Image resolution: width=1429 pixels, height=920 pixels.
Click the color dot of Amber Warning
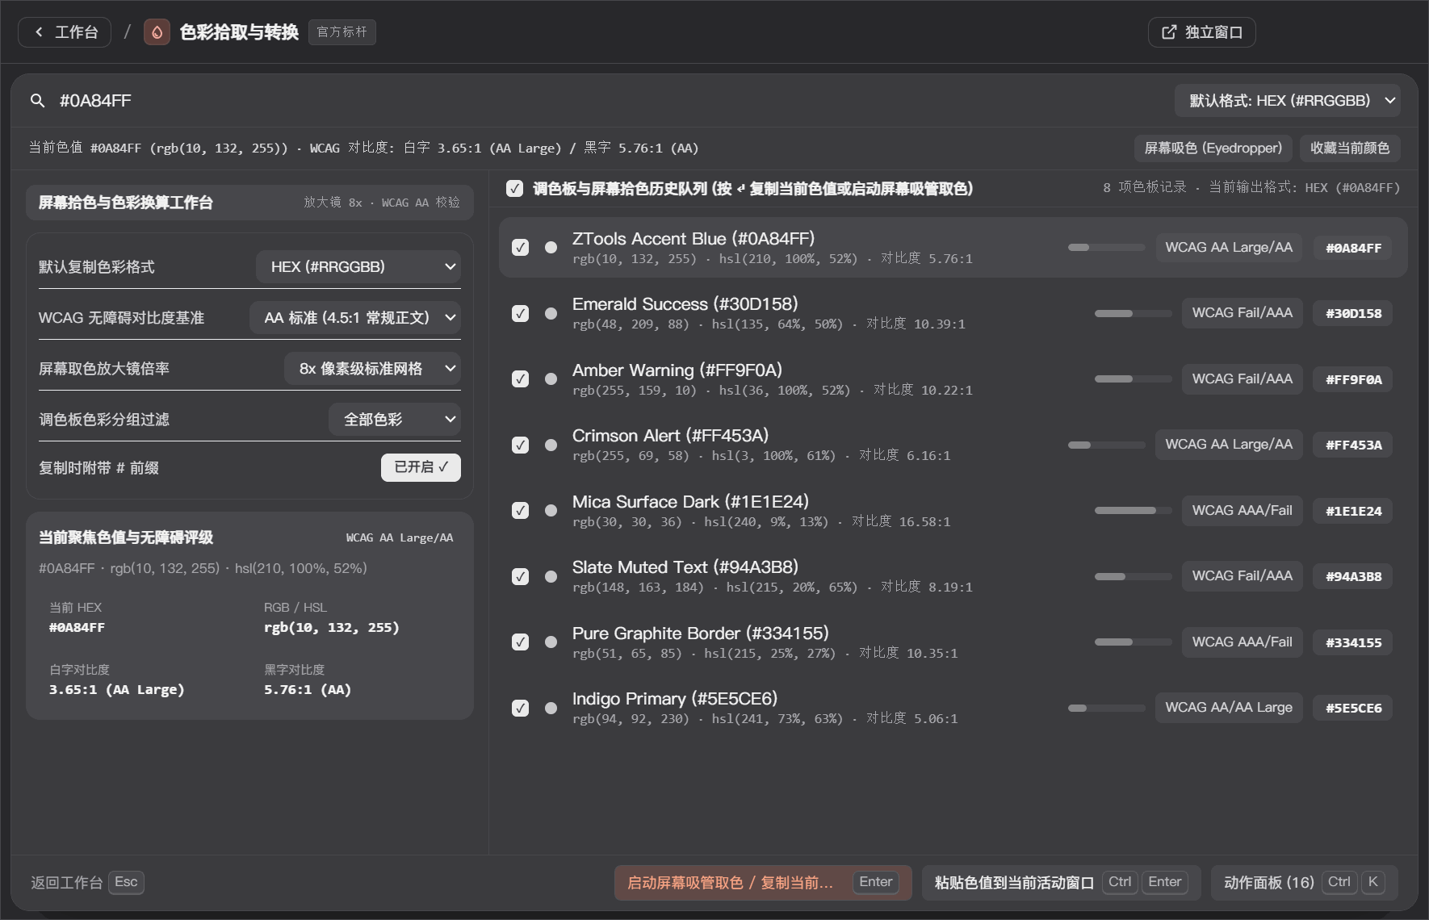click(551, 379)
